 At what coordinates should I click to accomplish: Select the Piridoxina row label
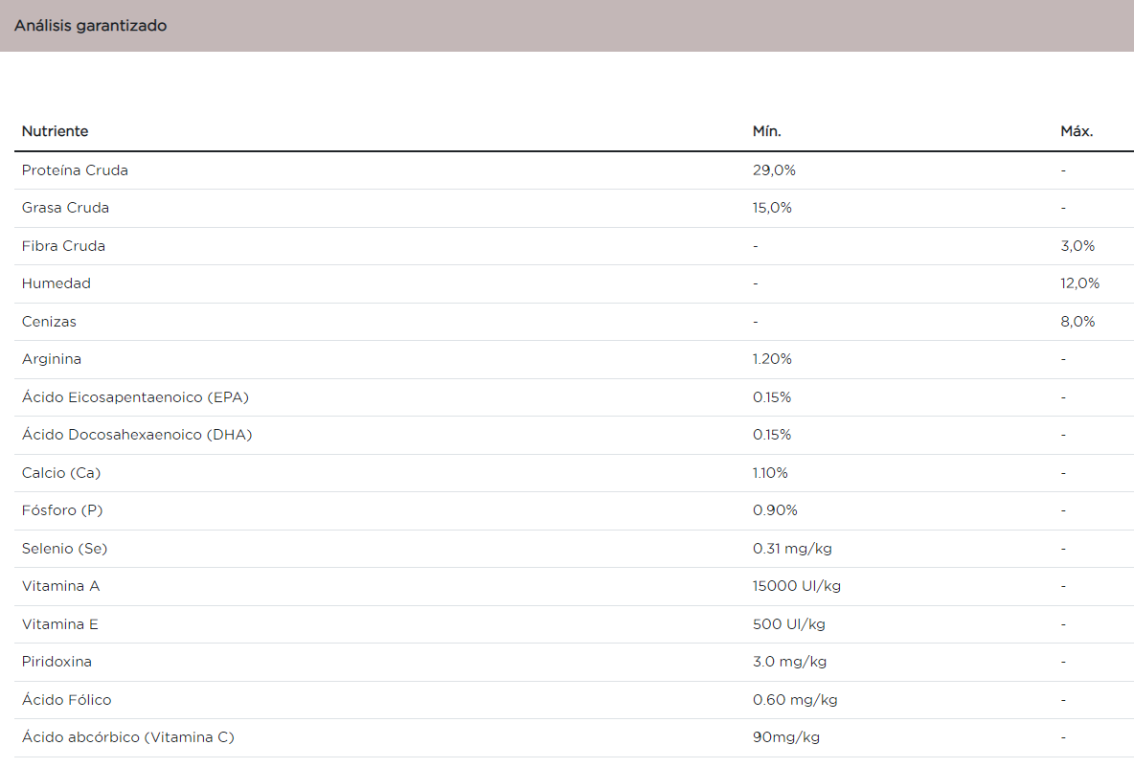coord(57,662)
